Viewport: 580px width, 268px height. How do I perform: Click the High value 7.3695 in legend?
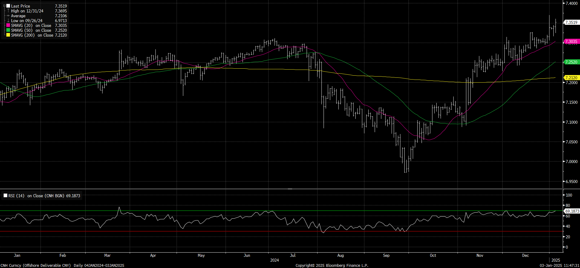point(61,11)
